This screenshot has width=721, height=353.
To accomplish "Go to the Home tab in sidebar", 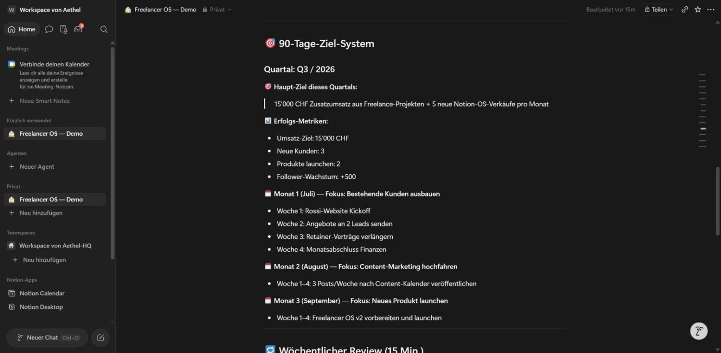I will tap(22, 29).
